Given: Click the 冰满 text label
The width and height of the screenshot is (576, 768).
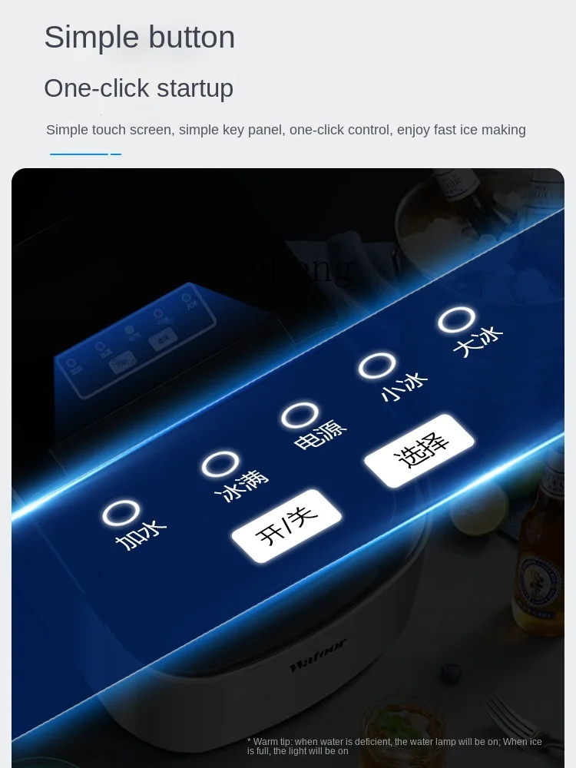Looking at the screenshot, I should point(242,486).
